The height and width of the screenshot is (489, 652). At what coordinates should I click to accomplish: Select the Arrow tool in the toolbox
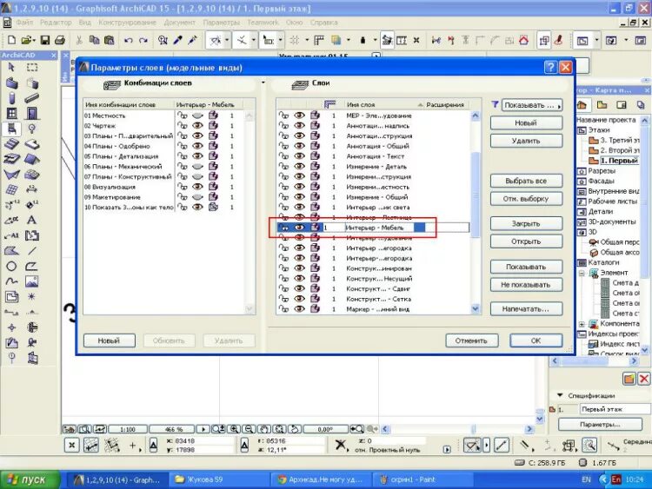(x=11, y=67)
